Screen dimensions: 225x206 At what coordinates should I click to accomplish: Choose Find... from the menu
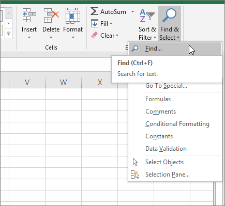[x=175, y=49]
